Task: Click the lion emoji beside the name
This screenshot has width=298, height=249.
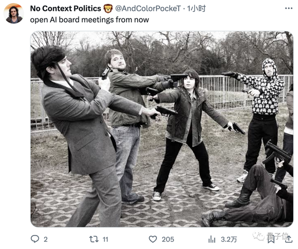Action: point(108,8)
